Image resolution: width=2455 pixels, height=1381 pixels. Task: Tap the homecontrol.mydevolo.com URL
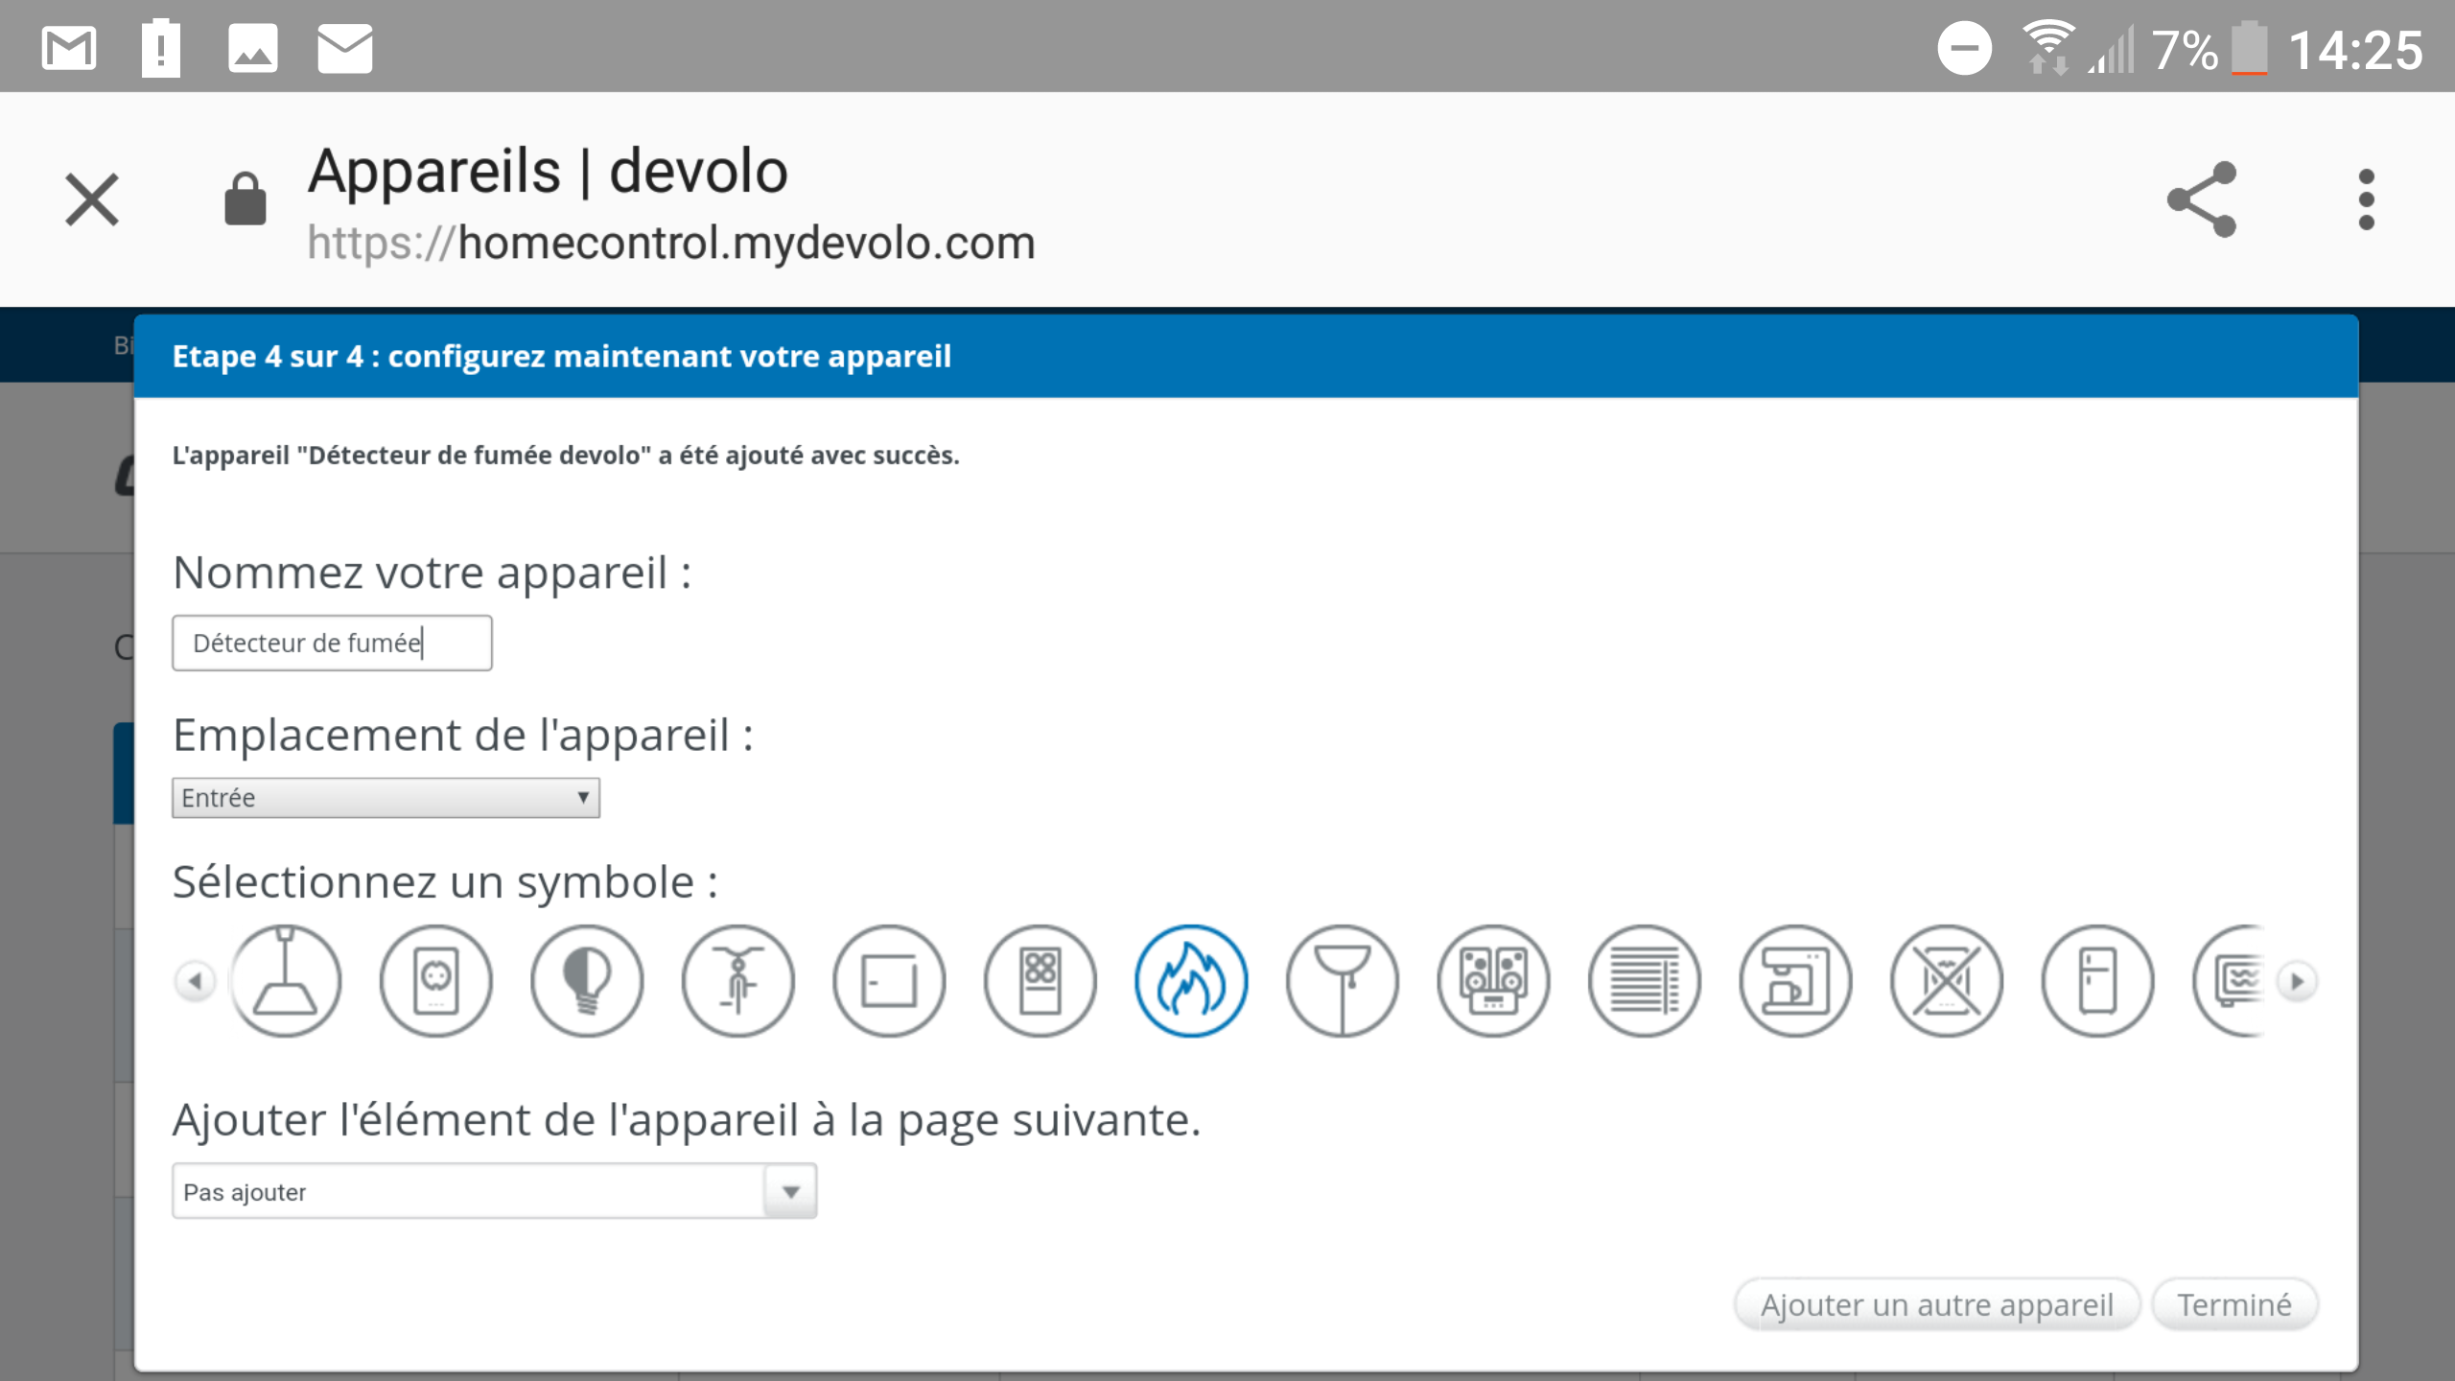tap(671, 243)
